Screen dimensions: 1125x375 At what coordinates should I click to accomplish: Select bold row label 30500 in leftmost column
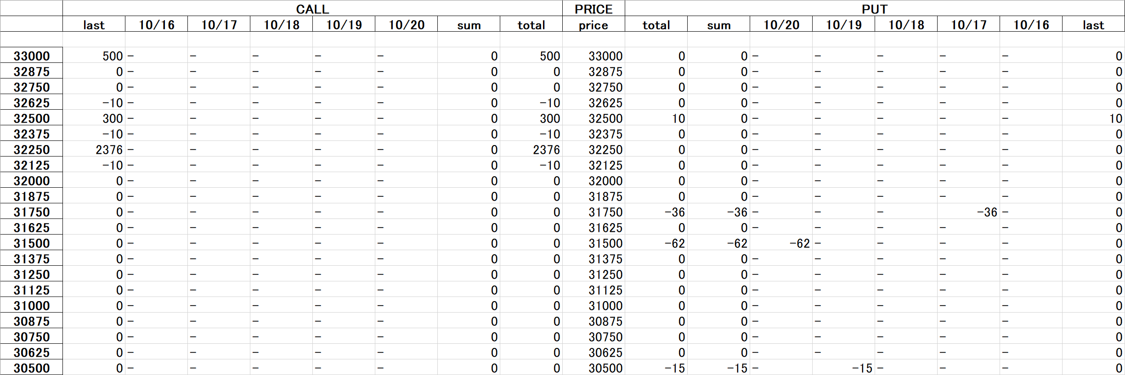(x=31, y=368)
